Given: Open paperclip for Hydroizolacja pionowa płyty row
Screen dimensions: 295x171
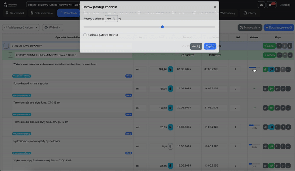Looking at the screenshot, I should (265, 146).
